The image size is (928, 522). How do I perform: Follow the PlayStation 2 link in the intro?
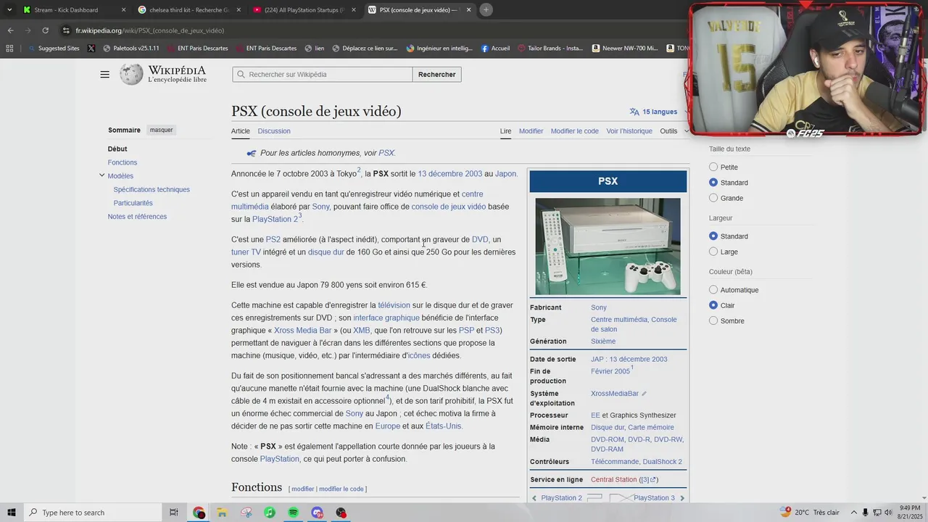point(275,219)
